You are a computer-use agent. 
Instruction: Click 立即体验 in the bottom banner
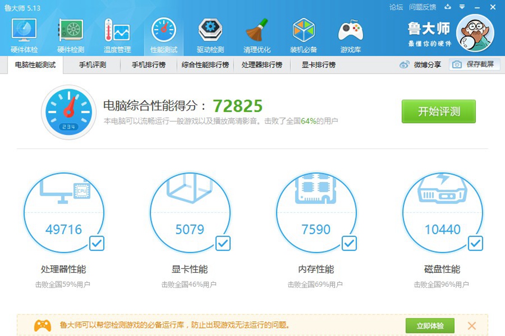tap(430, 326)
